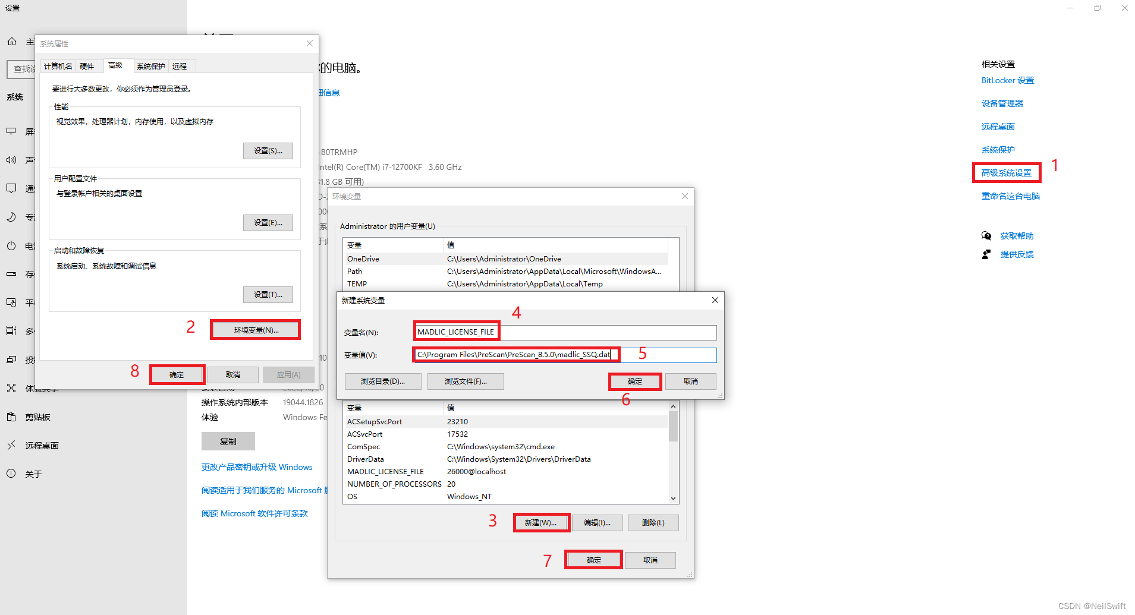Click the 复制 button in Settings
The width and height of the screenshot is (1135, 615).
coord(228,441)
